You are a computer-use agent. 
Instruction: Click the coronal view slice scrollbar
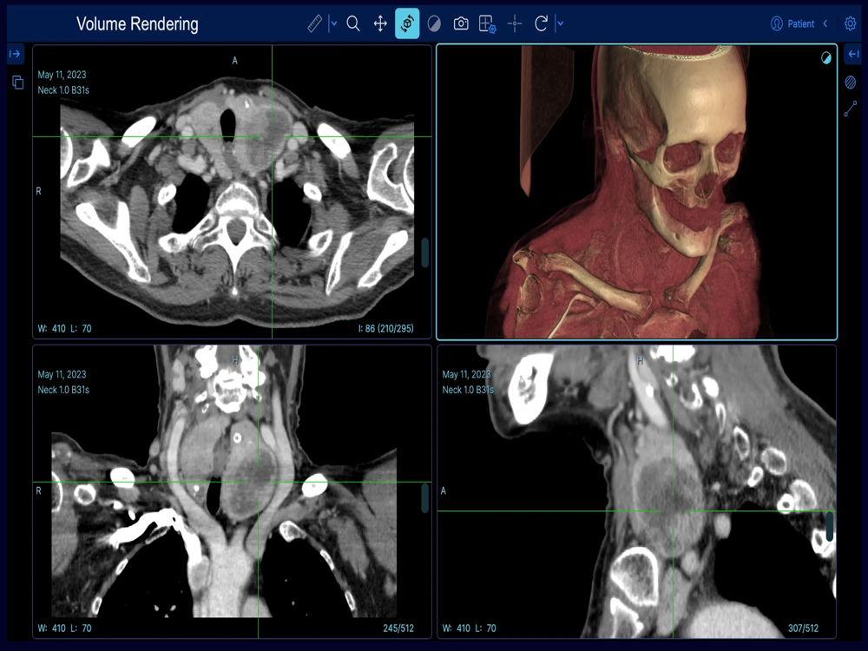[x=424, y=497]
